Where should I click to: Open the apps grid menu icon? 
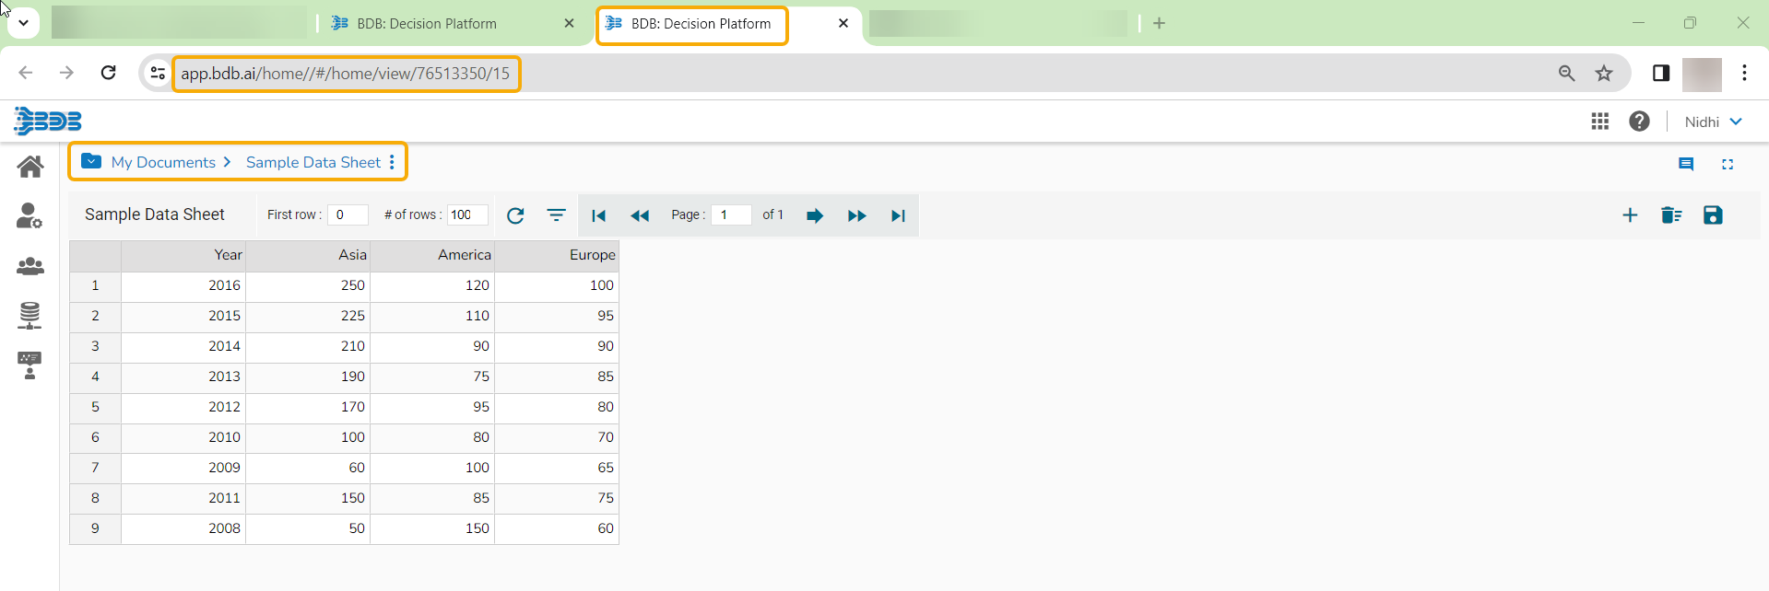pos(1600,122)
